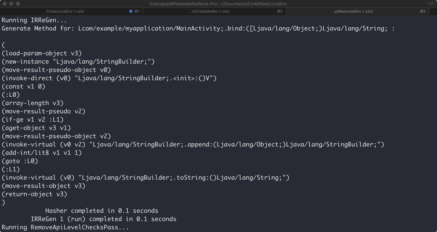Click the '(goto :L0)' instruction
The image size is (437, 232).
coord(20,161)
